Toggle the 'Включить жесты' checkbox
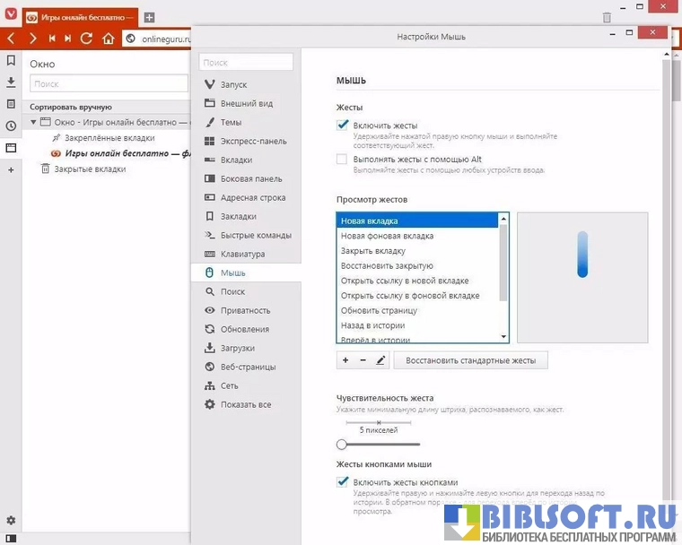Viewport: 682px width, 545px height. click(x=342, y=125)
